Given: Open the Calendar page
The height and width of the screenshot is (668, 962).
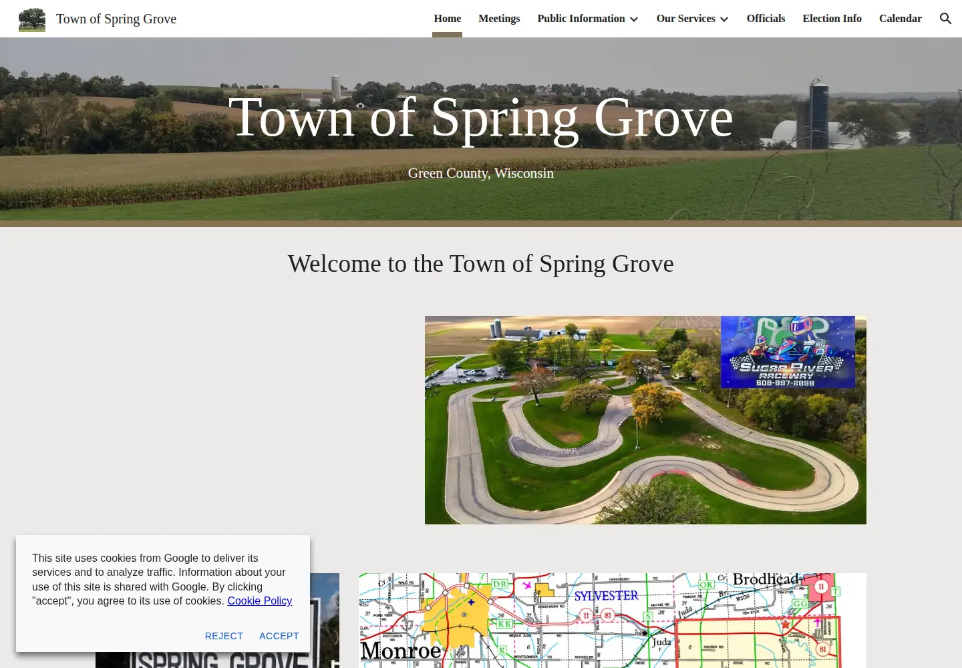Looking at the screenshot, I should point(900,19).
